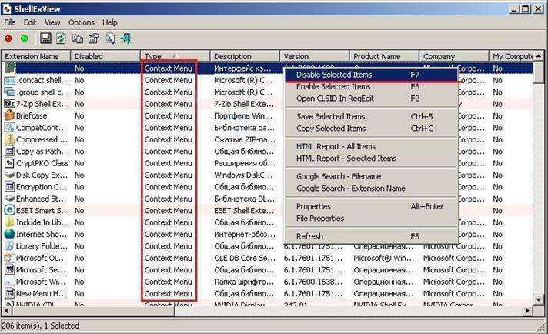Choose Google Search - Filename

coord(372,176)
